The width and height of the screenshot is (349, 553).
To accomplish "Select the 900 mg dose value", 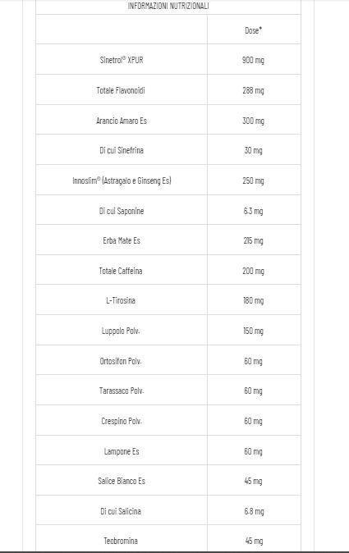I will [254, 60].
